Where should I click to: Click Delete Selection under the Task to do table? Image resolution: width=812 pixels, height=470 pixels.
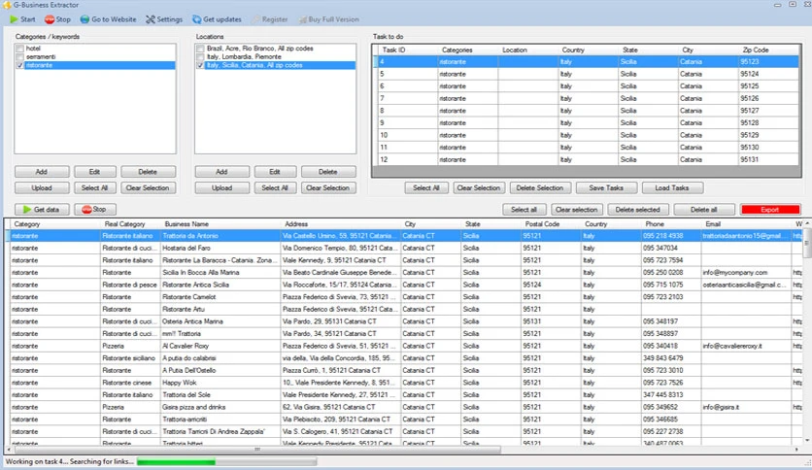coord(540,187)
